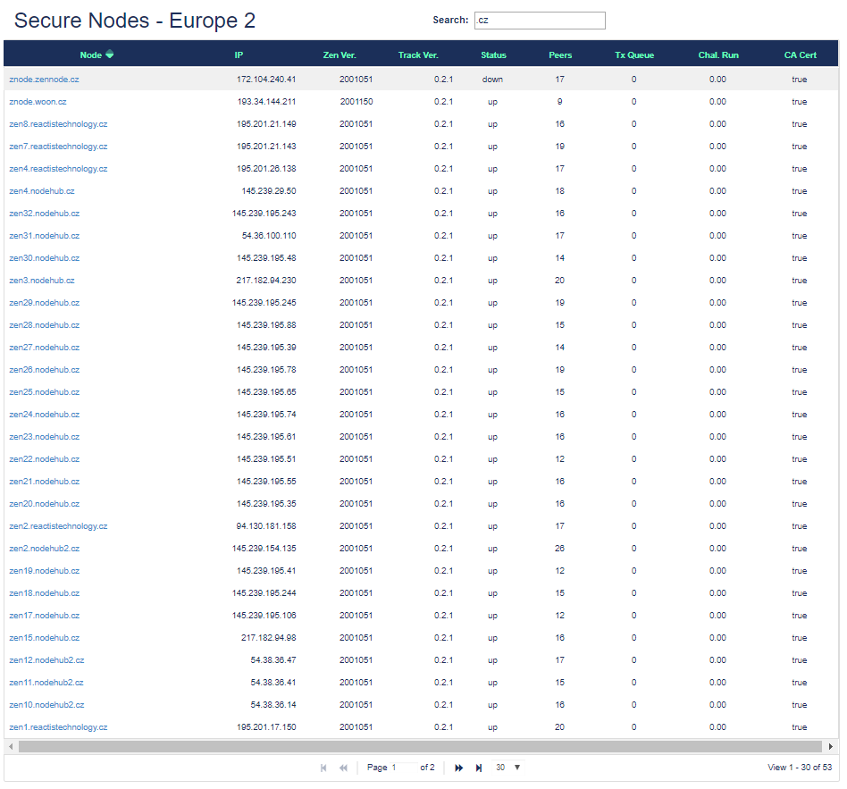Open zen7.reactistechnology.cz link

pyautogui.click(x=58, y=147)
